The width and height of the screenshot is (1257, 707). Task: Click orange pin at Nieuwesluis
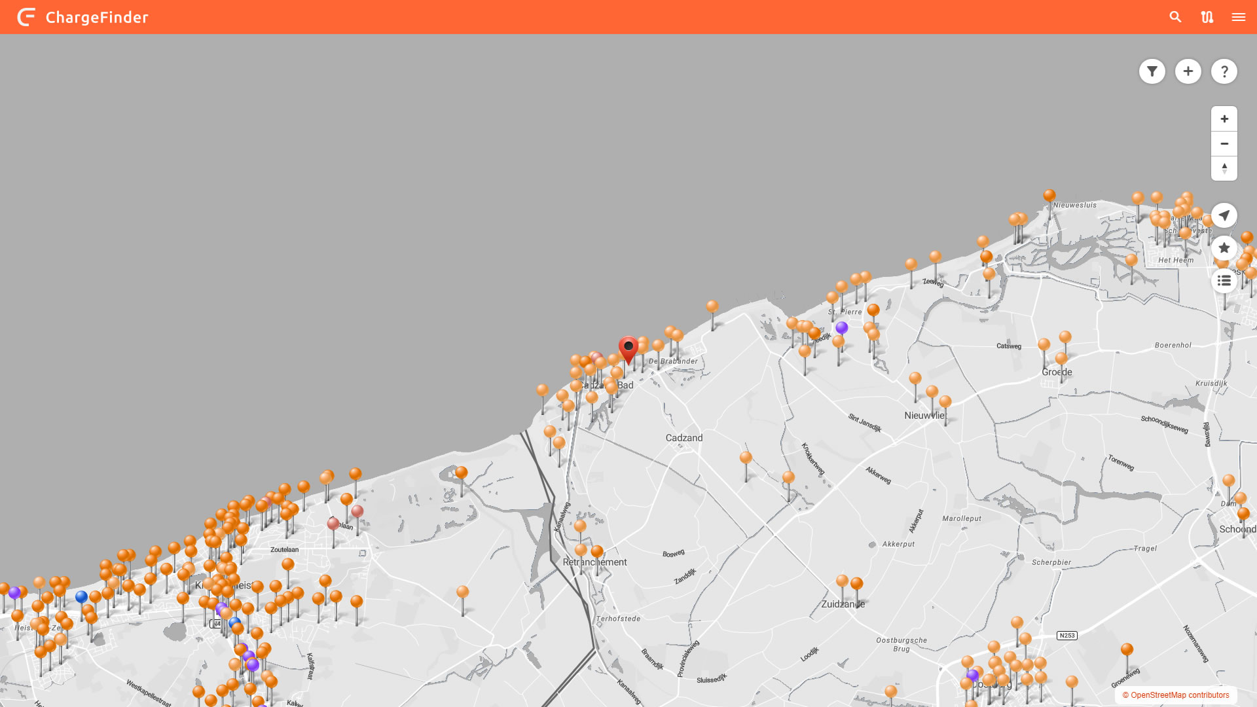pyautogui.click(x=1049, y=196)
